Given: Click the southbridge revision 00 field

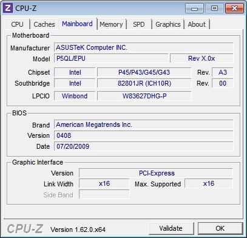Looking at the screenshot, I should pyautogui.click(x=223, y=83).
